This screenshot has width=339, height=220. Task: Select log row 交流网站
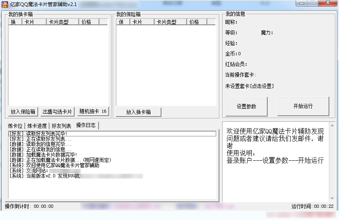112,170
